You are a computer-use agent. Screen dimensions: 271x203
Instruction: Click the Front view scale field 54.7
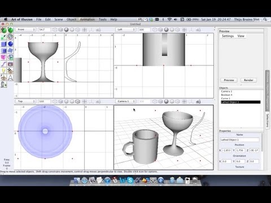coord(45,30)
